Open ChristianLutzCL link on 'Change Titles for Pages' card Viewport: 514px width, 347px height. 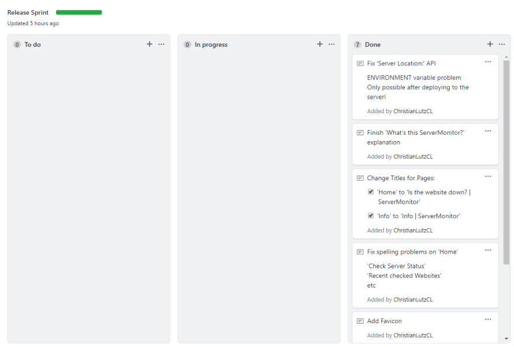413,230
